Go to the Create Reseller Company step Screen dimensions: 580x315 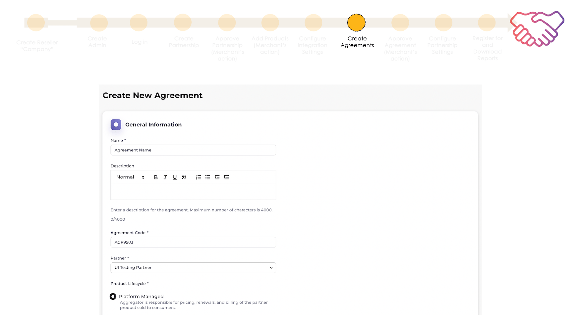36,23
